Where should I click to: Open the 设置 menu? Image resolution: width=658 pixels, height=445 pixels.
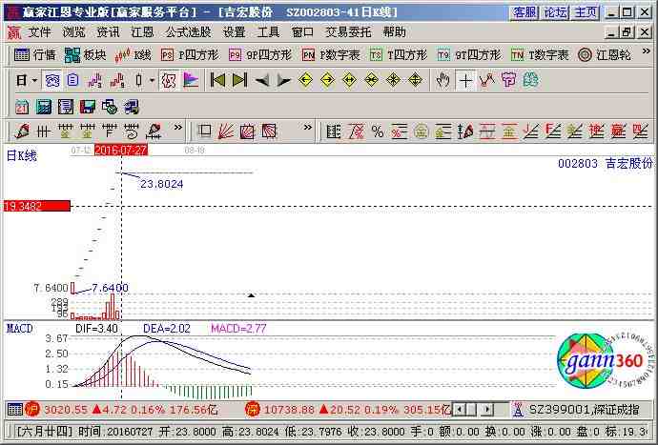tap(234, 31)
